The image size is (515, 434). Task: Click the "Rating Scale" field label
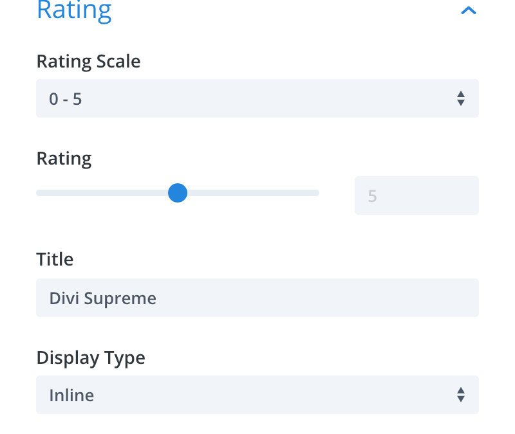coord(88,62)
